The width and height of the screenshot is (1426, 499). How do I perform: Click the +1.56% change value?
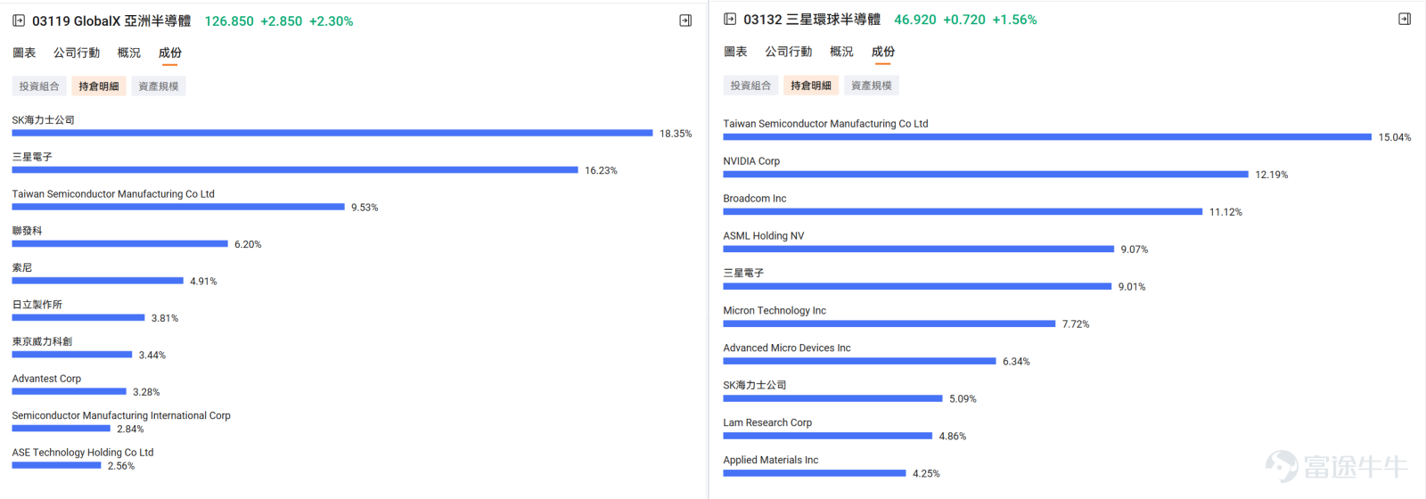tap(1015, 20)
